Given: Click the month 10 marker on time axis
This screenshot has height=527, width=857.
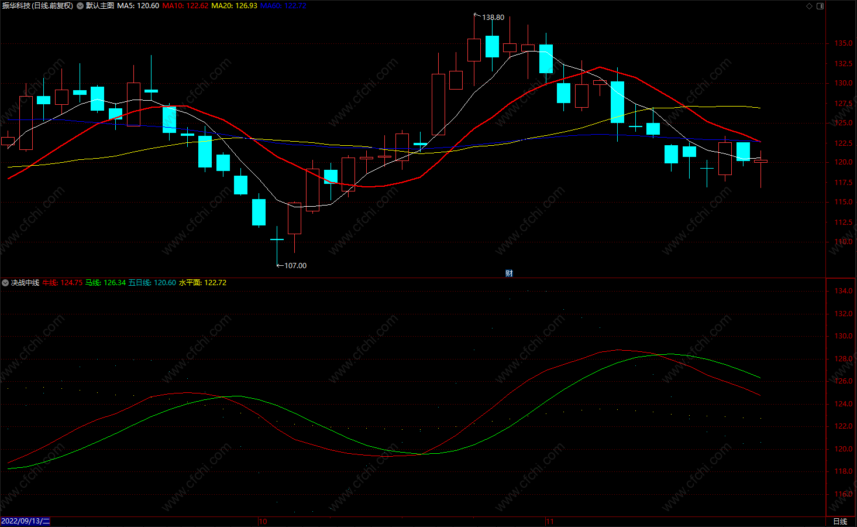Looking at the screenshot, I should pos(263,521).
